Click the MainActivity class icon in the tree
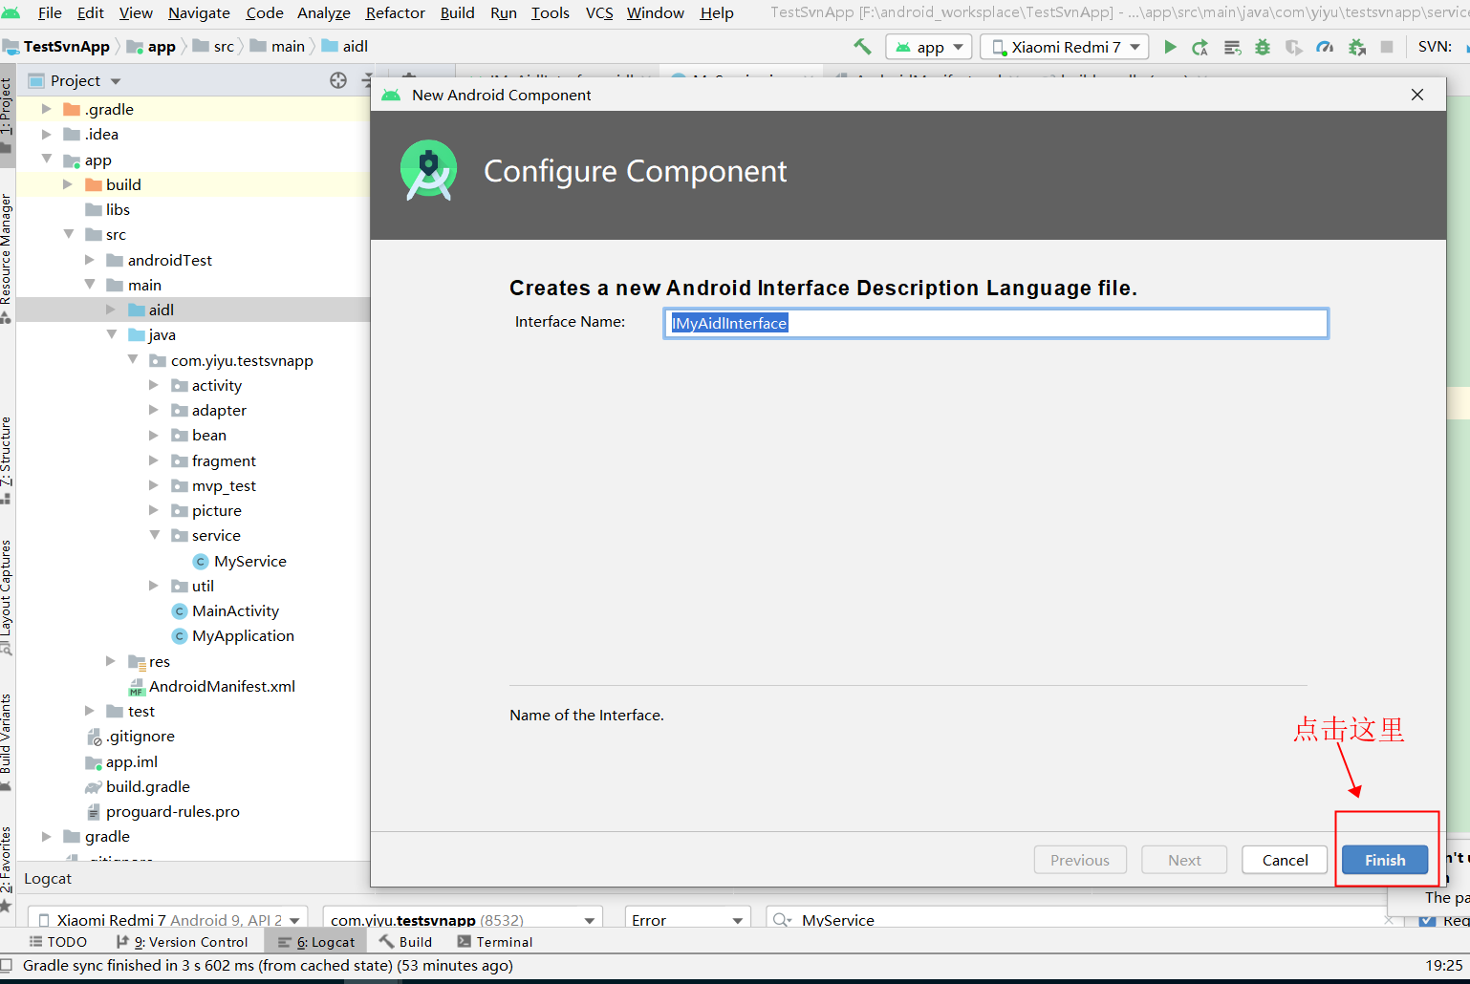Viewport: 1470px width, 984px height. click(x=179, y=611)
